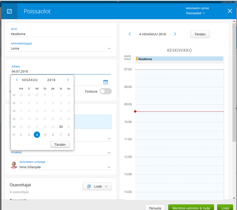Select day 3 in week 27

point(29,135)
